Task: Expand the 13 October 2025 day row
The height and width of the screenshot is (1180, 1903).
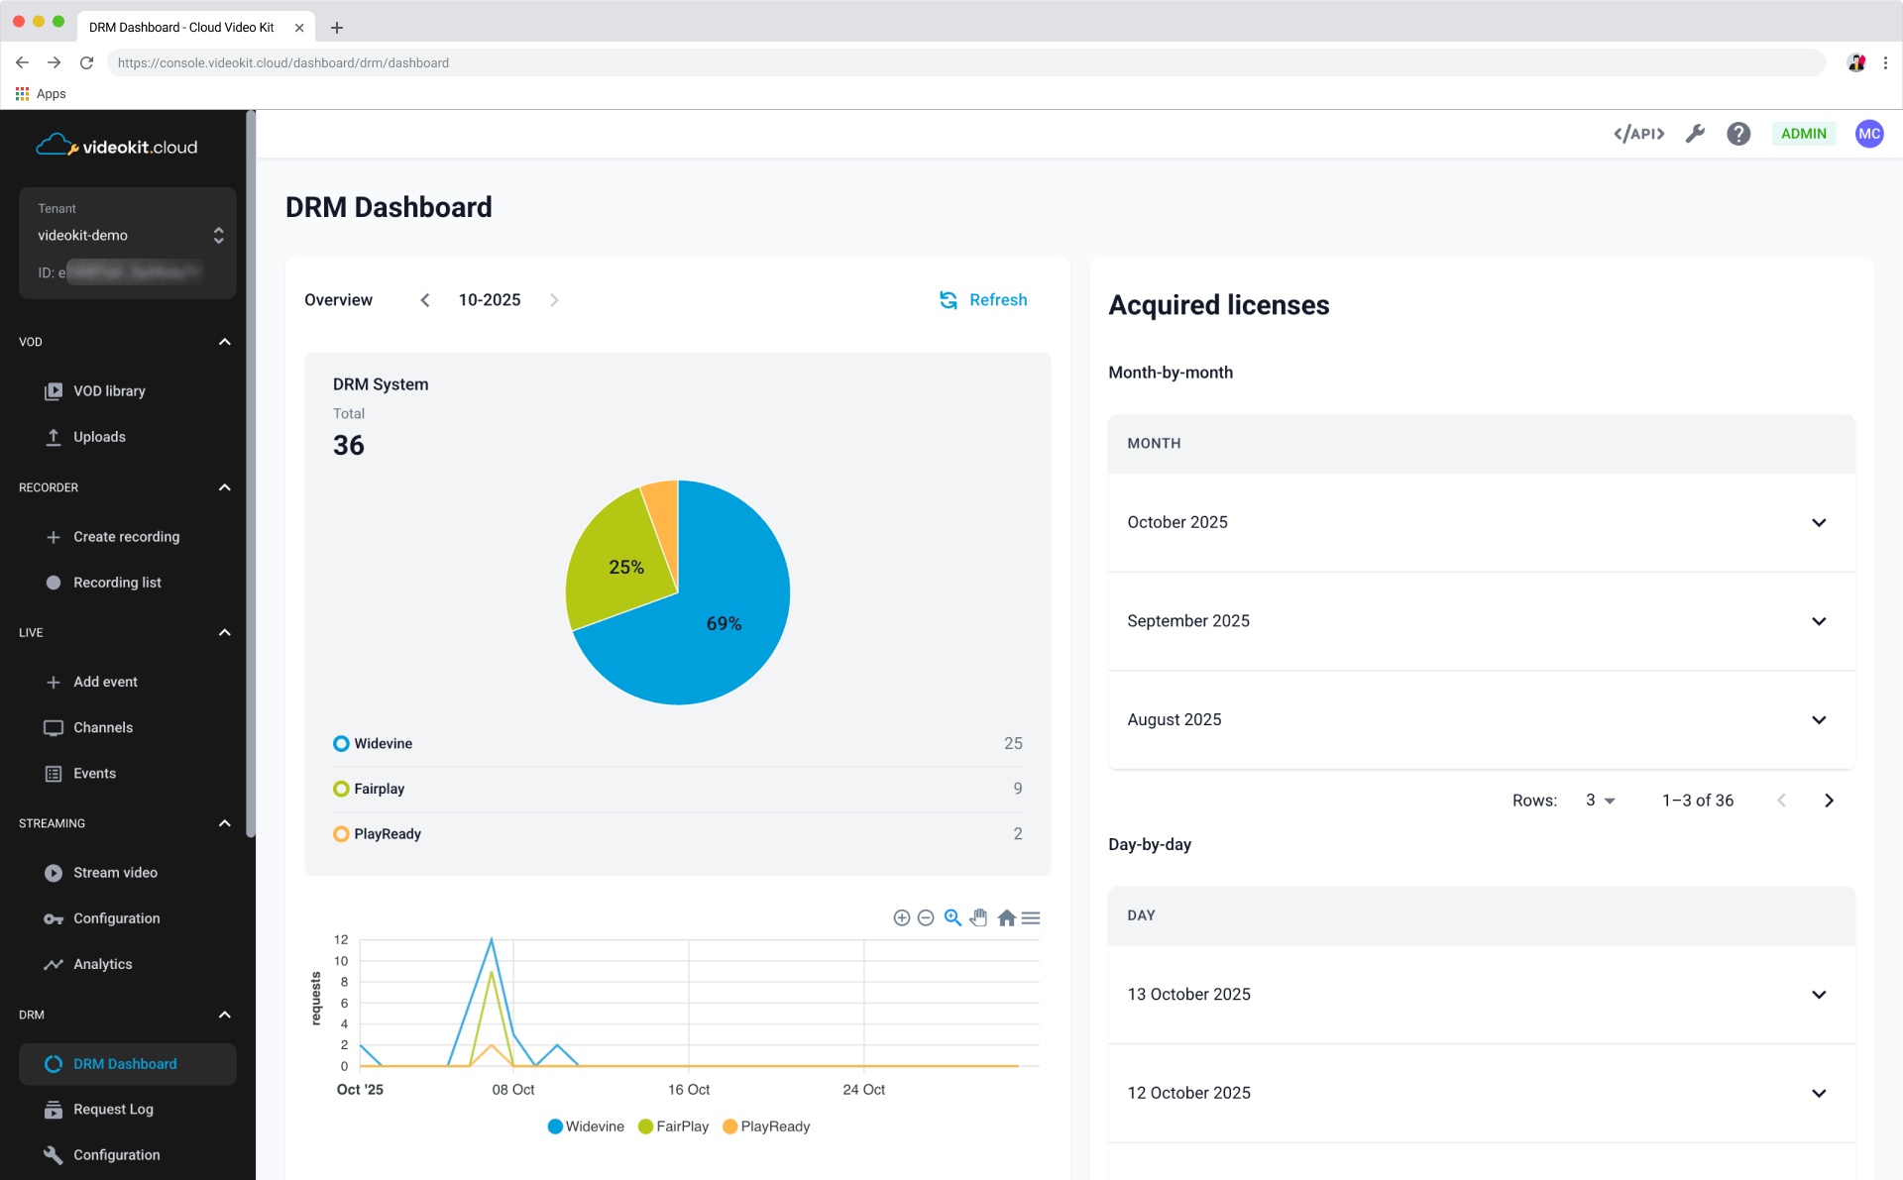Action: point(1820,994)
